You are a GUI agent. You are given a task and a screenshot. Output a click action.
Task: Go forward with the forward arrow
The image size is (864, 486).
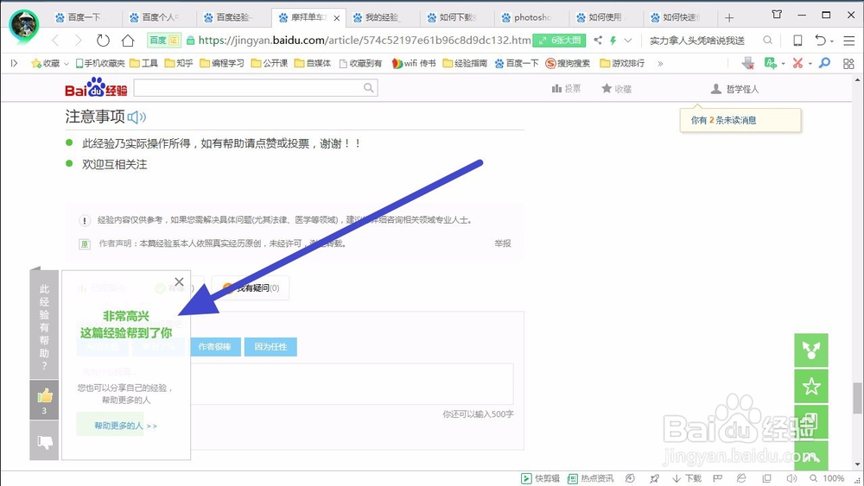(79, 41)
